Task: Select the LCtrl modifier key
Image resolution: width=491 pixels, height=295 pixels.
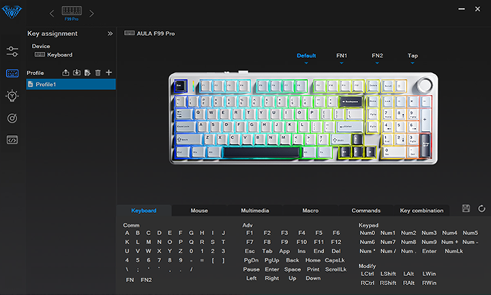Action: 367,274
